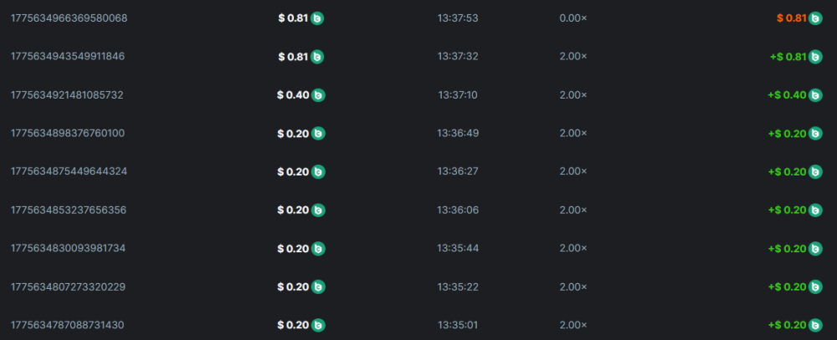Click the coin icon beside the orange $0.81 loss

click(x=815, y=18)
